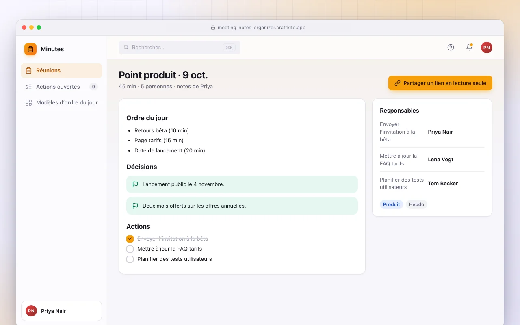Viewport: 520px width, 325px height.
Task: Uncheck Envoyer l'invitation à la bêta
Action: 130,239
